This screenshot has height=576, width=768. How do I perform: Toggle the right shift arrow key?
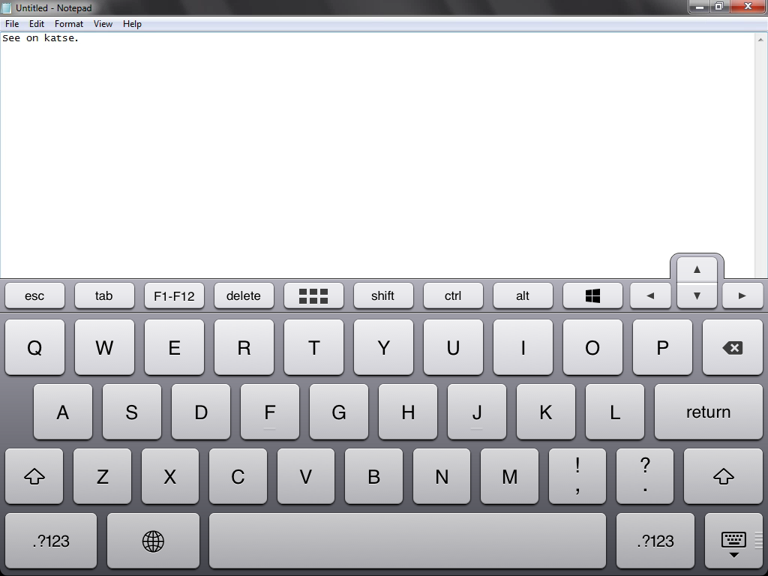[723, 476]
